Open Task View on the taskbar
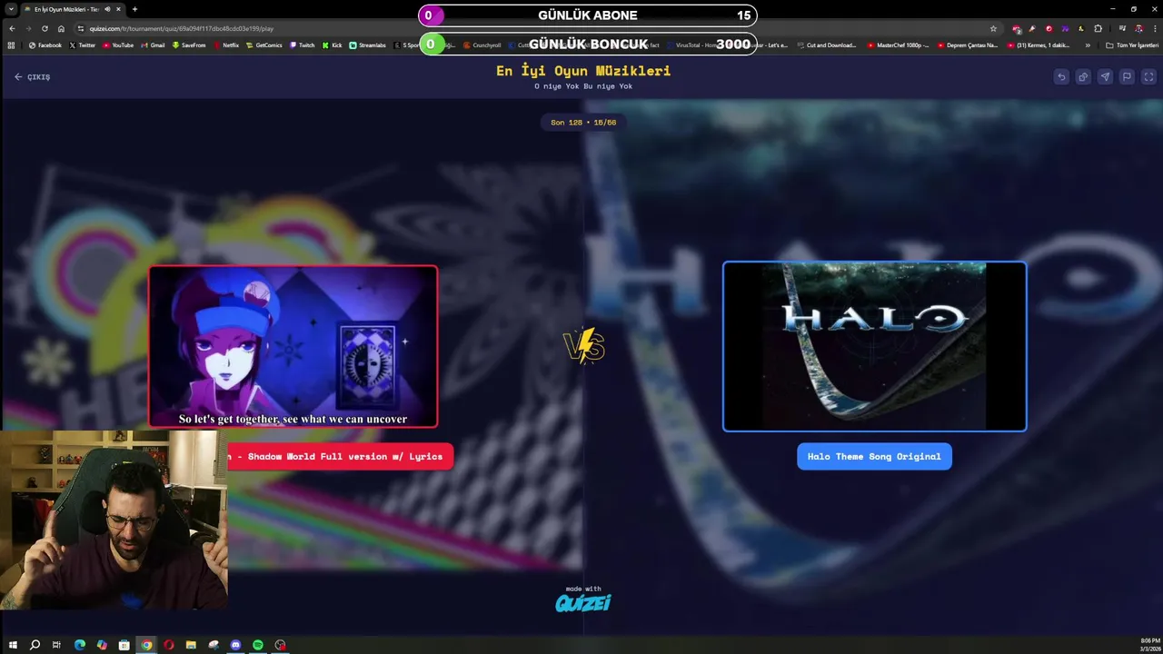1163x654 pixels. coord(56,645)
